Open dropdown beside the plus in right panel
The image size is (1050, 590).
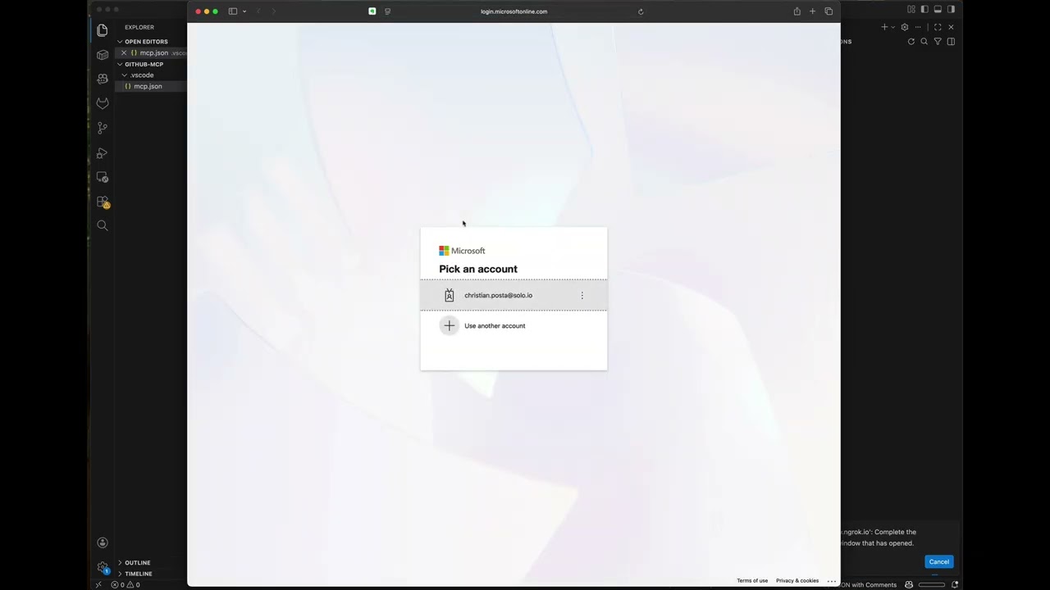[892, 27]
